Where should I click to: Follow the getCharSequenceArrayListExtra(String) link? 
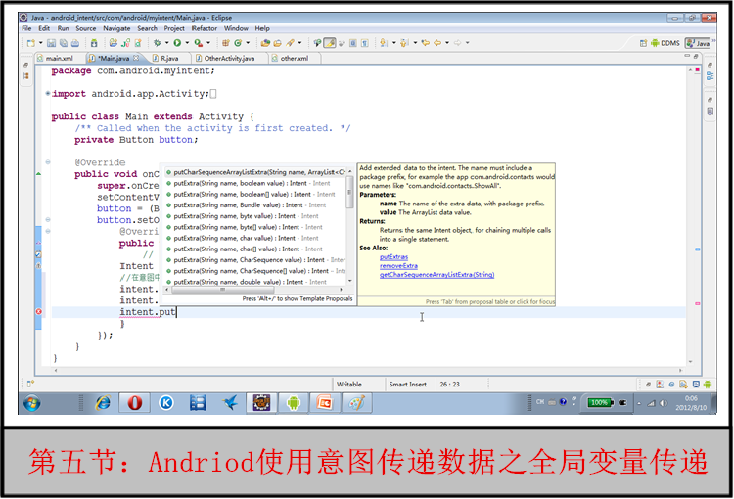436,275
